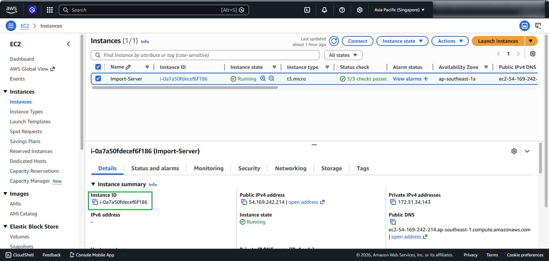Viewport: 549px width, 261px height.
Task: Open the help question mark icon
Action: coord(342,10)
